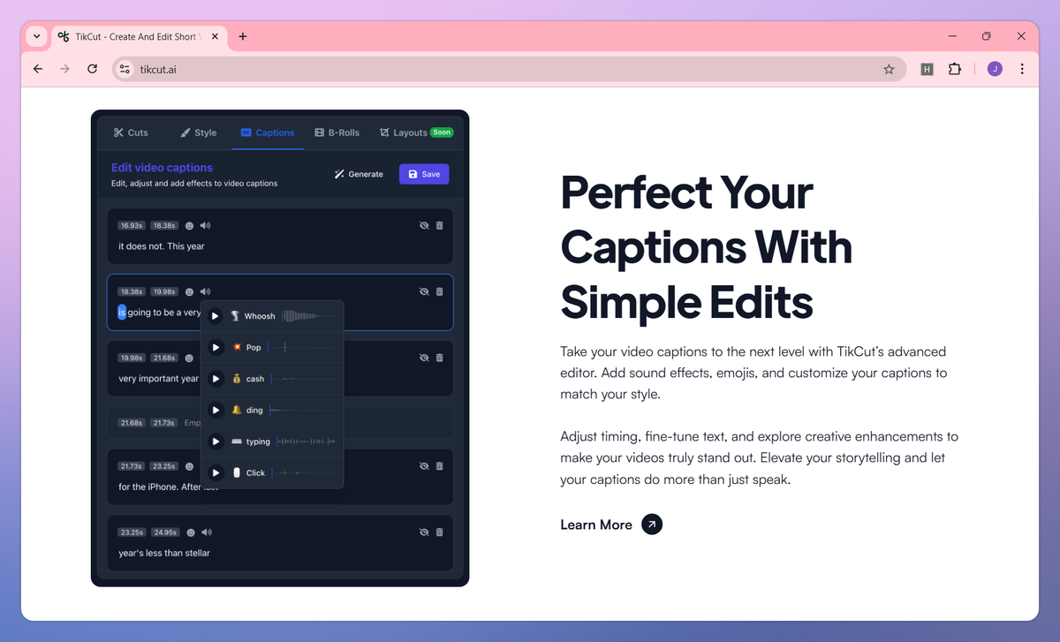Hide the 'is going to be a very' caption
Image resolution: width=1060 pixels, height=642 pixels.
coord(424,291)
